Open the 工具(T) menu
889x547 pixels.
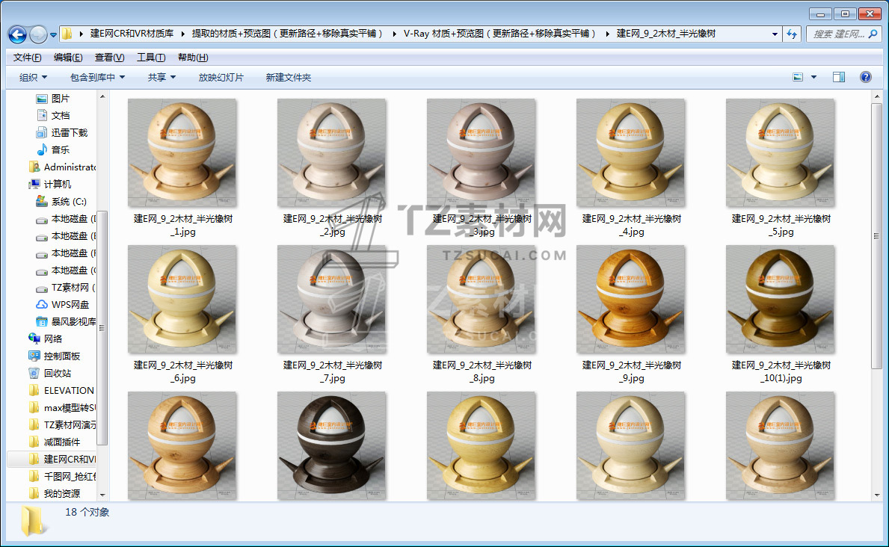(x=150, y=58)
